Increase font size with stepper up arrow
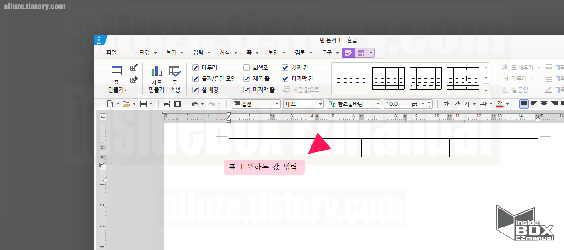 pyautogui.click(x=430, y=102)
